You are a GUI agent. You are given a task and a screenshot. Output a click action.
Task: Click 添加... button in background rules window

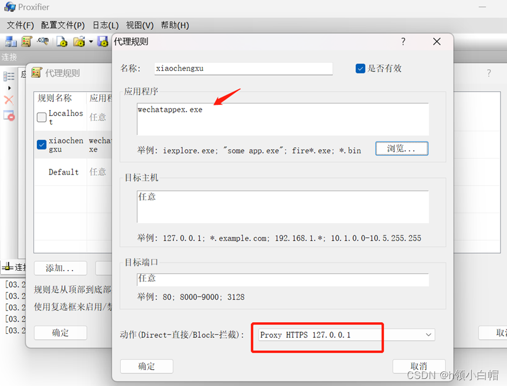click(x=60, y=268)
